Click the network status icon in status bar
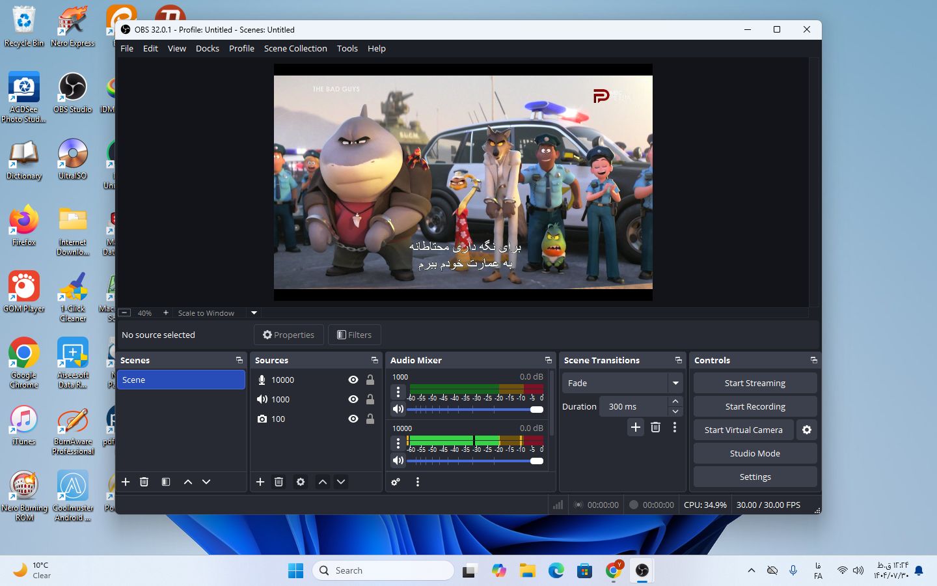The image size is (937, 586). pyautogui.click(x=558, y=505)
